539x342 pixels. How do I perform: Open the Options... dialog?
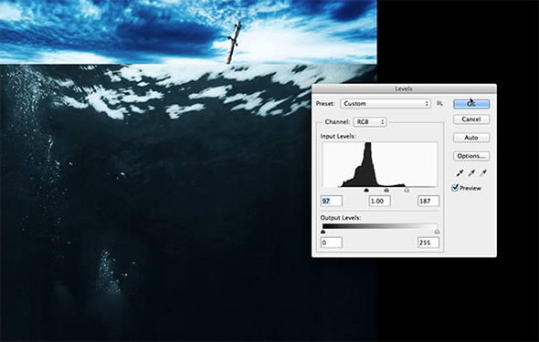coord(471,156)
